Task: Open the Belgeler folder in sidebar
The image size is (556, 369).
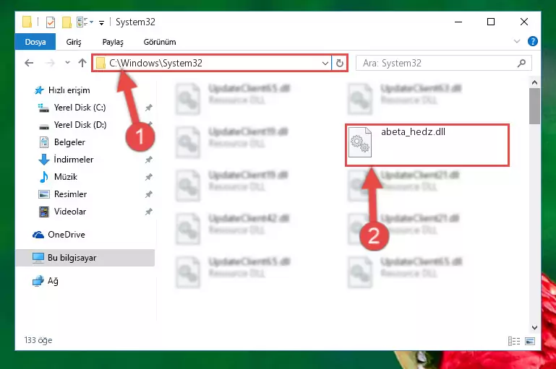Action: pos(69,142)
